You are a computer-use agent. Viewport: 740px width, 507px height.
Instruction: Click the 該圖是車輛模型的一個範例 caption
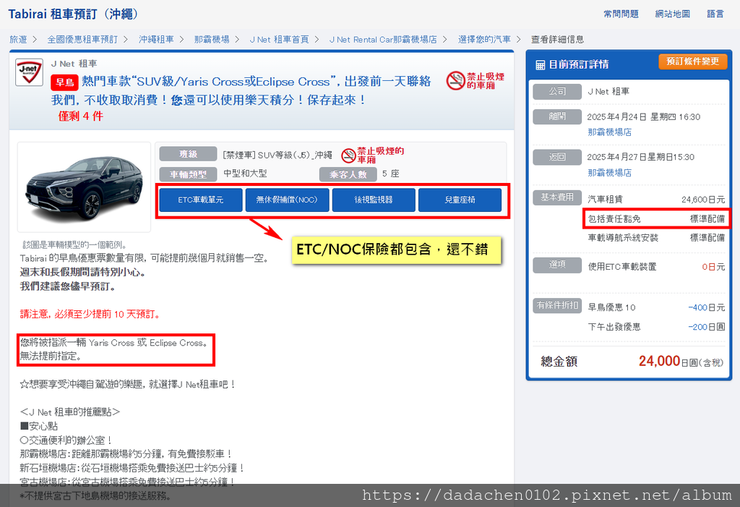tap(74, 244)
